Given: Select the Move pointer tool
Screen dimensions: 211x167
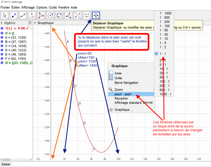Looking at the screenshot, I should [5, 15].
